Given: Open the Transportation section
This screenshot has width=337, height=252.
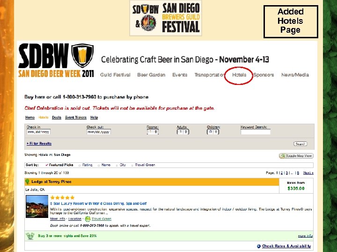Looking at the screenshot, I should (210, 75).
